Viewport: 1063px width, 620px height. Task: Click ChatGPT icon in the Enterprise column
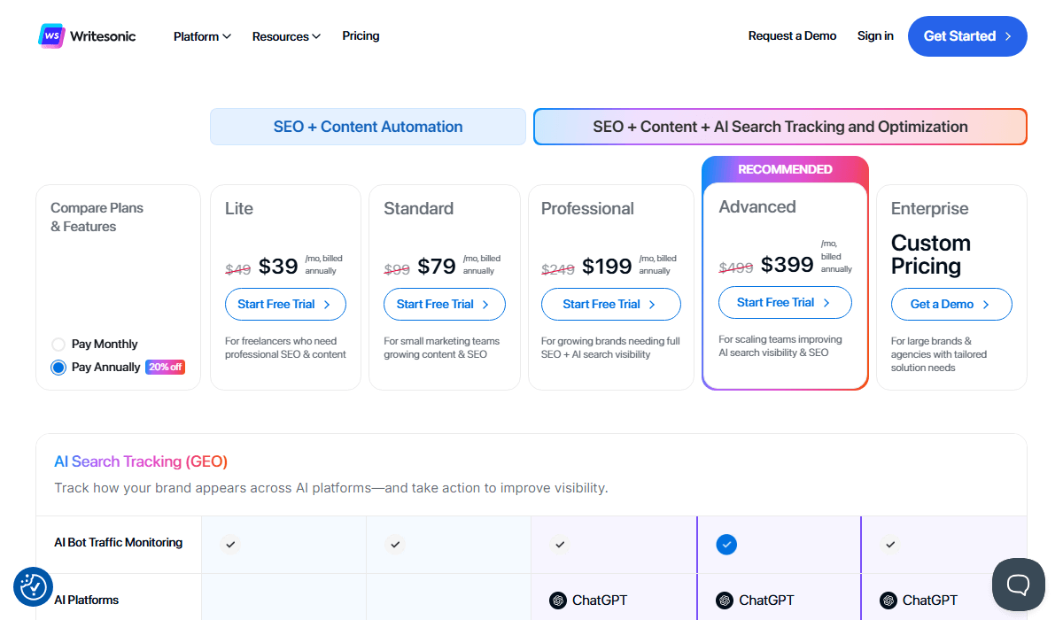pos(888,601)
